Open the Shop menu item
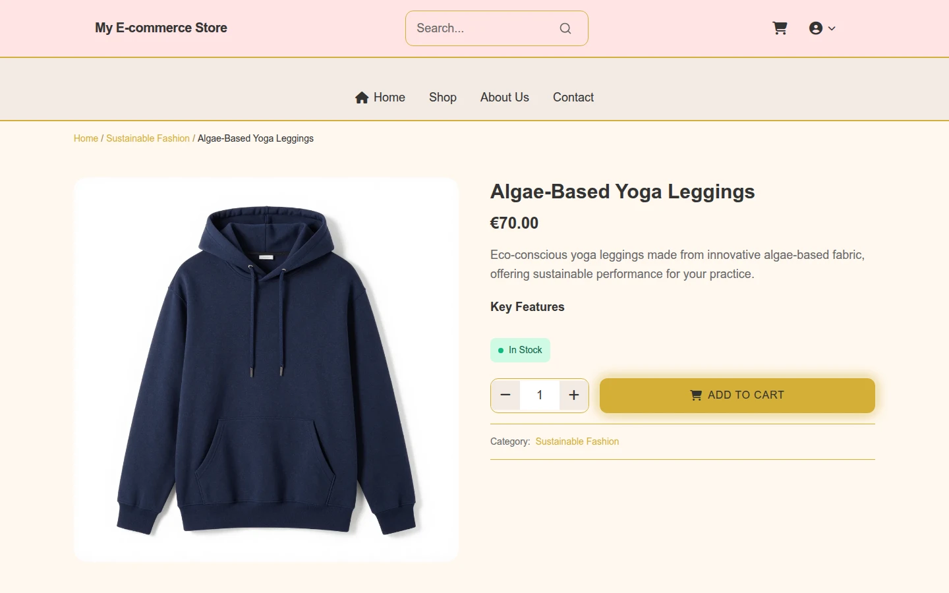Viewport: 949px width, 593px height. click(x=443, y=98)
